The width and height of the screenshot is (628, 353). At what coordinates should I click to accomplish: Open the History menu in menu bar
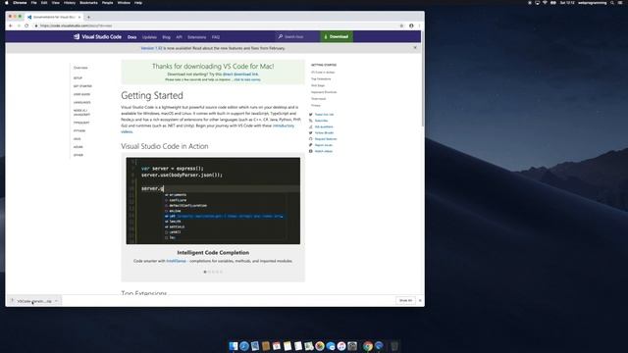click(x=70, y=3)
